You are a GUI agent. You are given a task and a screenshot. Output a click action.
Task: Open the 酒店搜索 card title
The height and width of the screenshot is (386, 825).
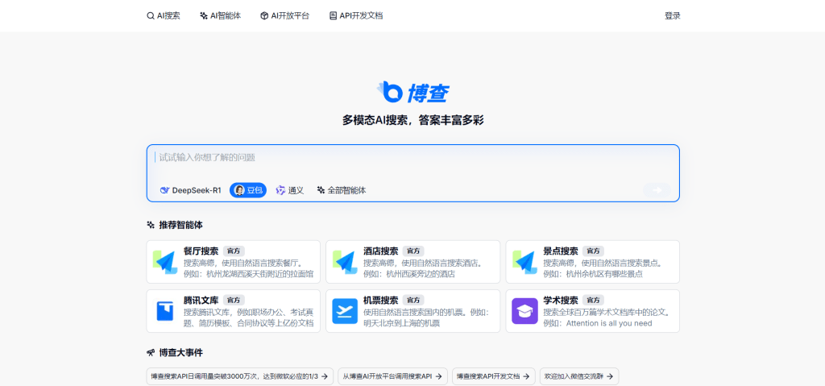(x=381, y=251)
